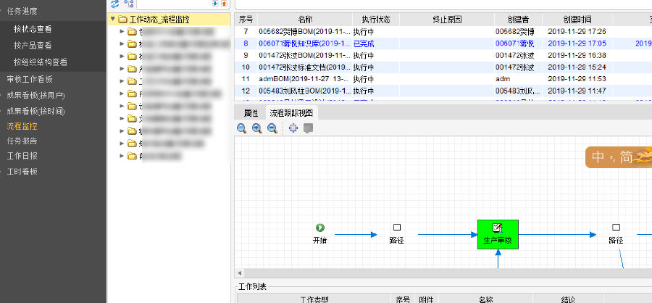Select the 开始 start node
Viewport: 652px width, 303px height.
point(319,234)
